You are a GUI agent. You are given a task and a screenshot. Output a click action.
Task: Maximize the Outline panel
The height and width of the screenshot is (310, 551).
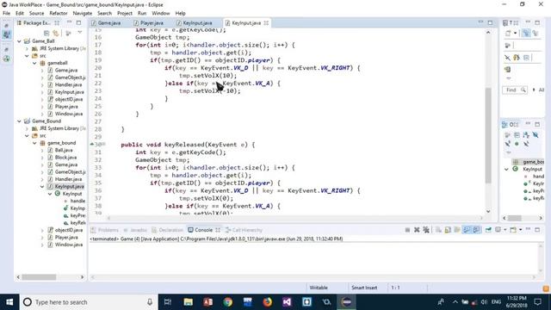(x=537, y=124)
